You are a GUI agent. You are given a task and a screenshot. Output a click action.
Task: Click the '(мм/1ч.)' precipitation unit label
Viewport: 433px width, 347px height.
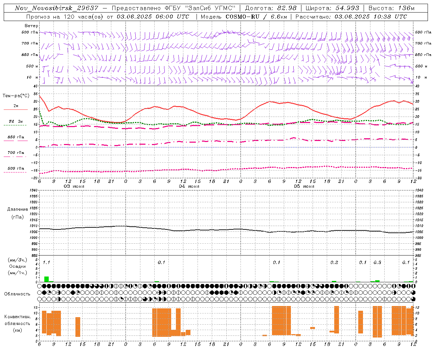pyautogui.click(x=17, y=273)
